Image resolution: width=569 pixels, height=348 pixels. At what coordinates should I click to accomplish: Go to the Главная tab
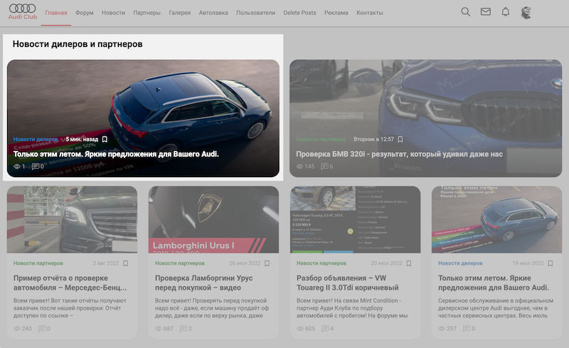(x=56, y=13)
